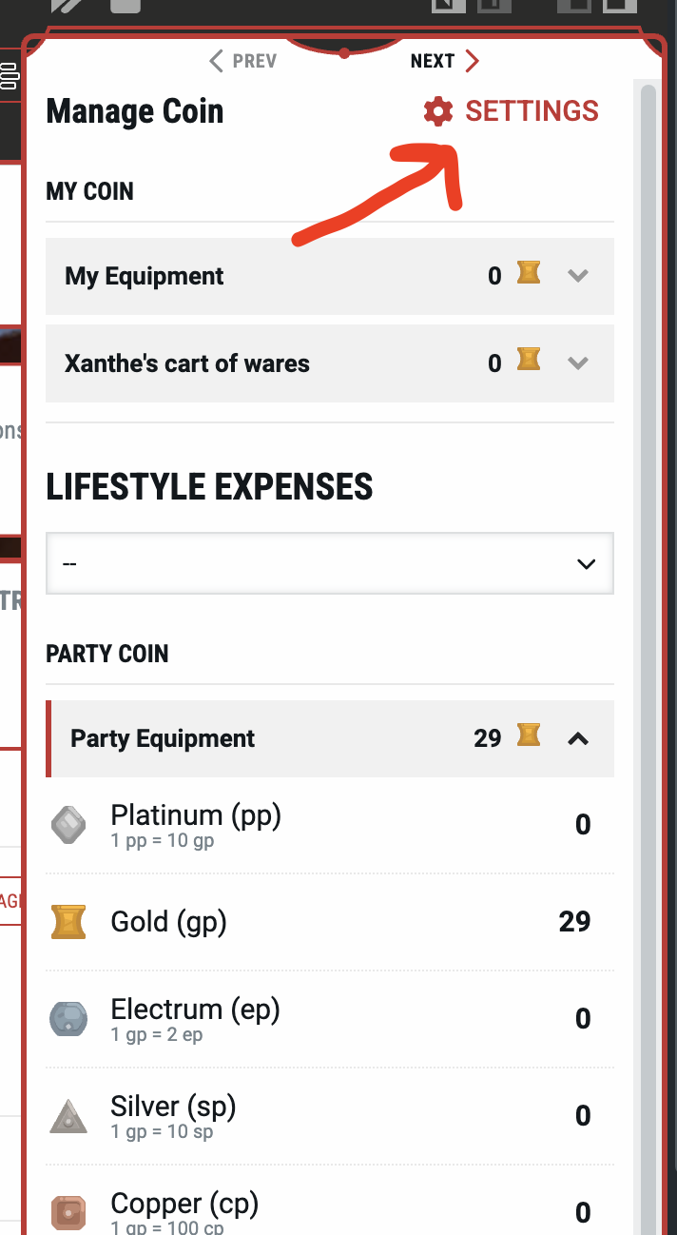Expand the My Equipment coin section
Viewport: 677px width, 1235px height.
click(x=577, y=277)
